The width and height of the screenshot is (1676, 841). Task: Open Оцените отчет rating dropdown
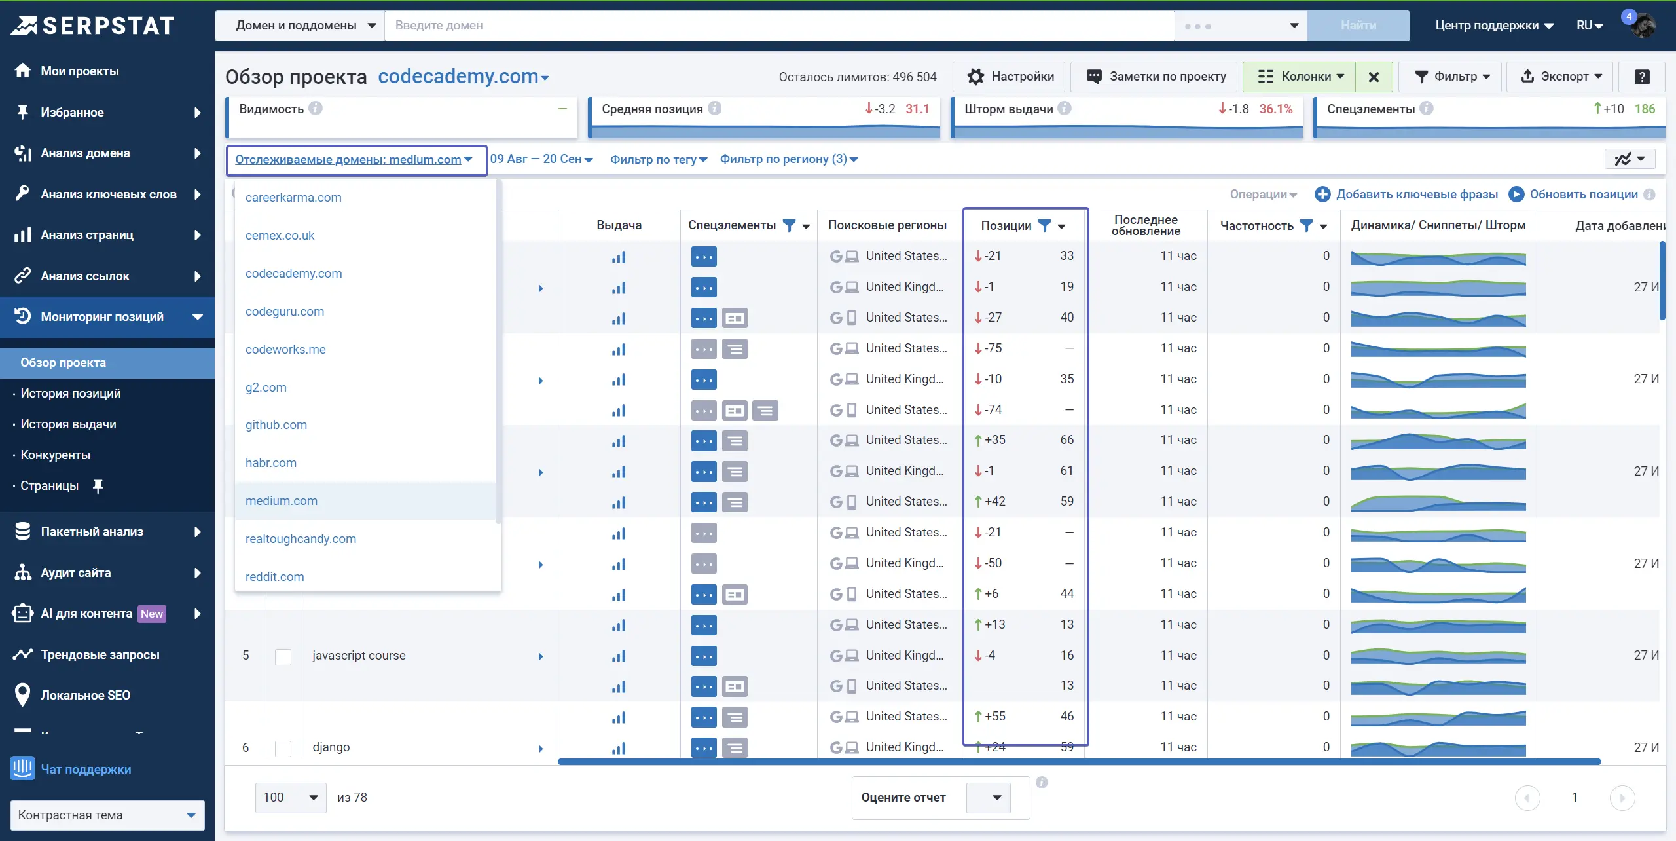(x=989, y=798)
